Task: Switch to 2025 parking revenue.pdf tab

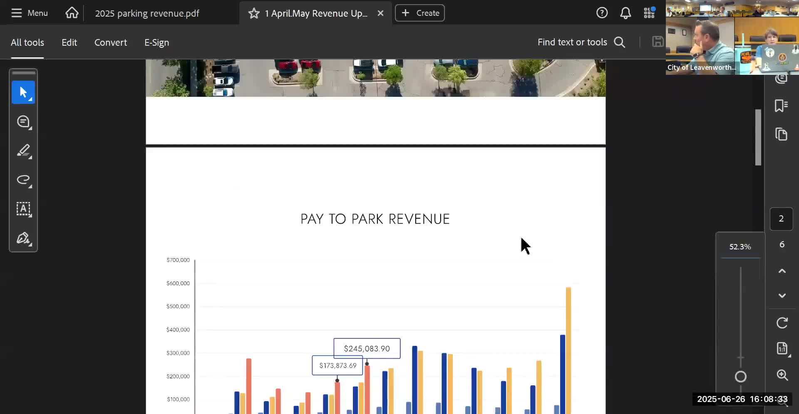Action: point(147,13)
